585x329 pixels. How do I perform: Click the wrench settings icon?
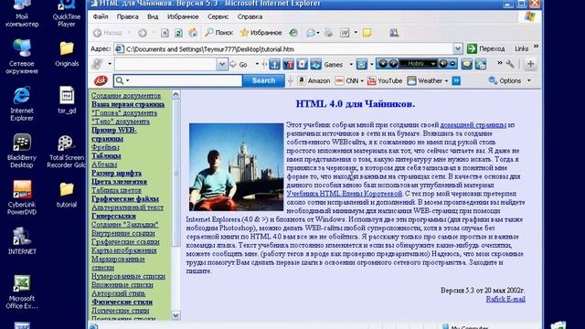pyautogui.click(x=510, y=64)
